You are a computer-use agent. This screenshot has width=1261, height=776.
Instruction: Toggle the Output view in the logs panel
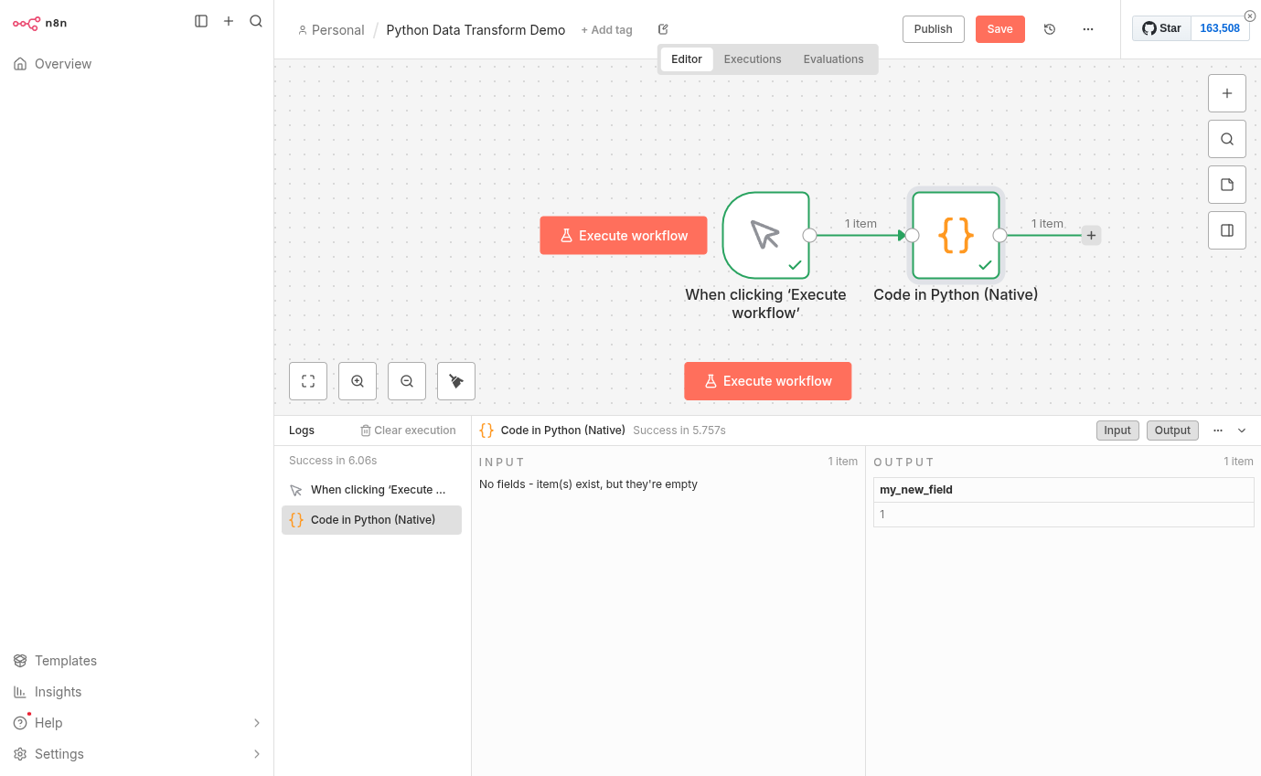tap(1172, 430)
